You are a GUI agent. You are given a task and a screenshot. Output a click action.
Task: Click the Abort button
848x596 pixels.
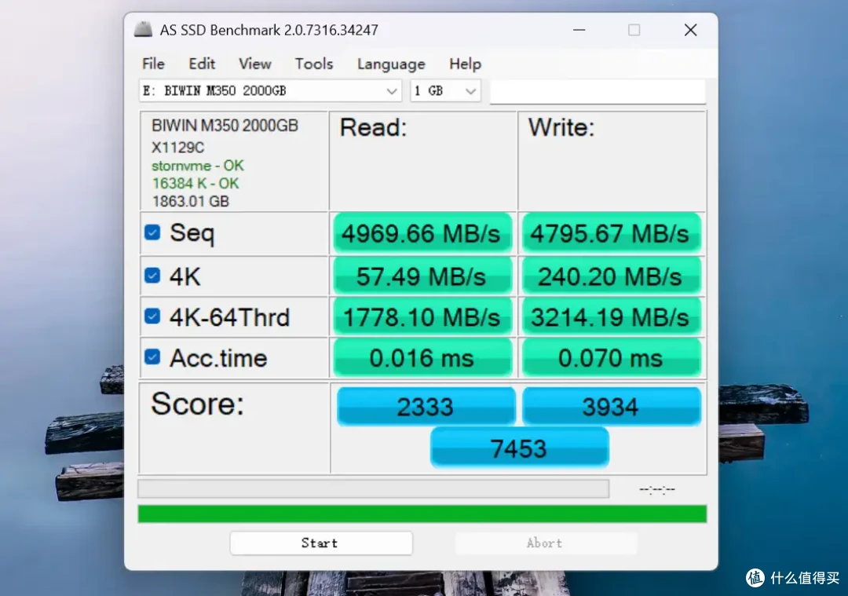pyautogui.click(x=546, y=543)
